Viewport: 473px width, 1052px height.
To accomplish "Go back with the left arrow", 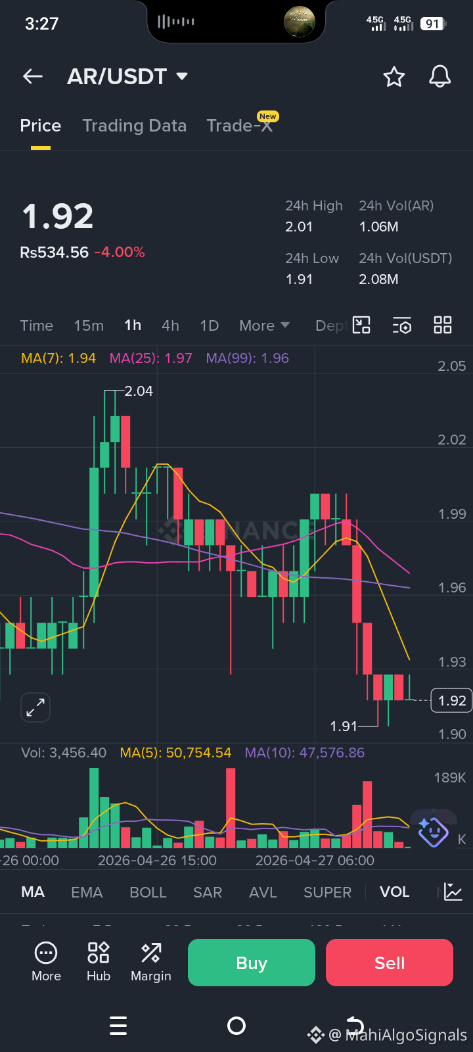I will pyautogui.click(x=33, y=77).
